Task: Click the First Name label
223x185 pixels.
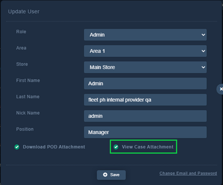Action: coord(28,81)
